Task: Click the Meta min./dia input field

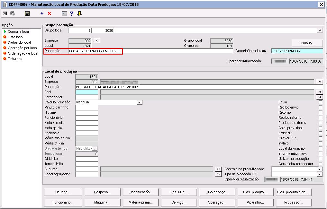Action: [87, 123]
